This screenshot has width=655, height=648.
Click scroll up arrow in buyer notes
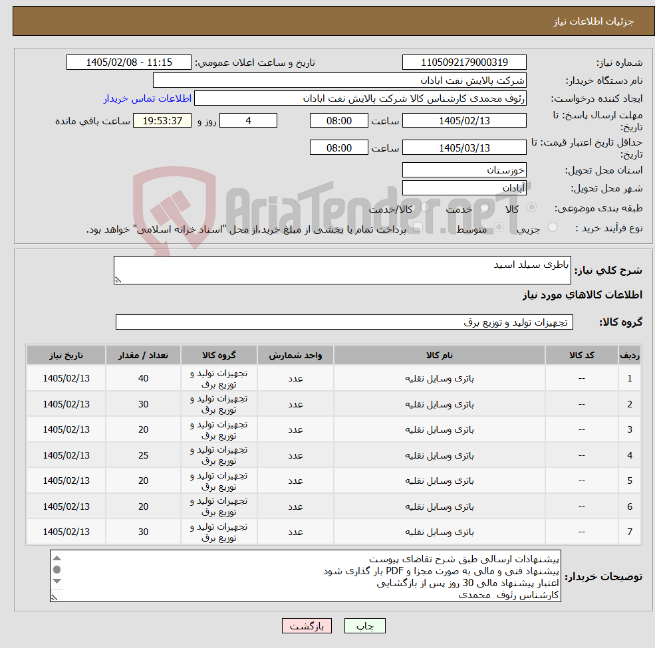[x=57, y=558]
